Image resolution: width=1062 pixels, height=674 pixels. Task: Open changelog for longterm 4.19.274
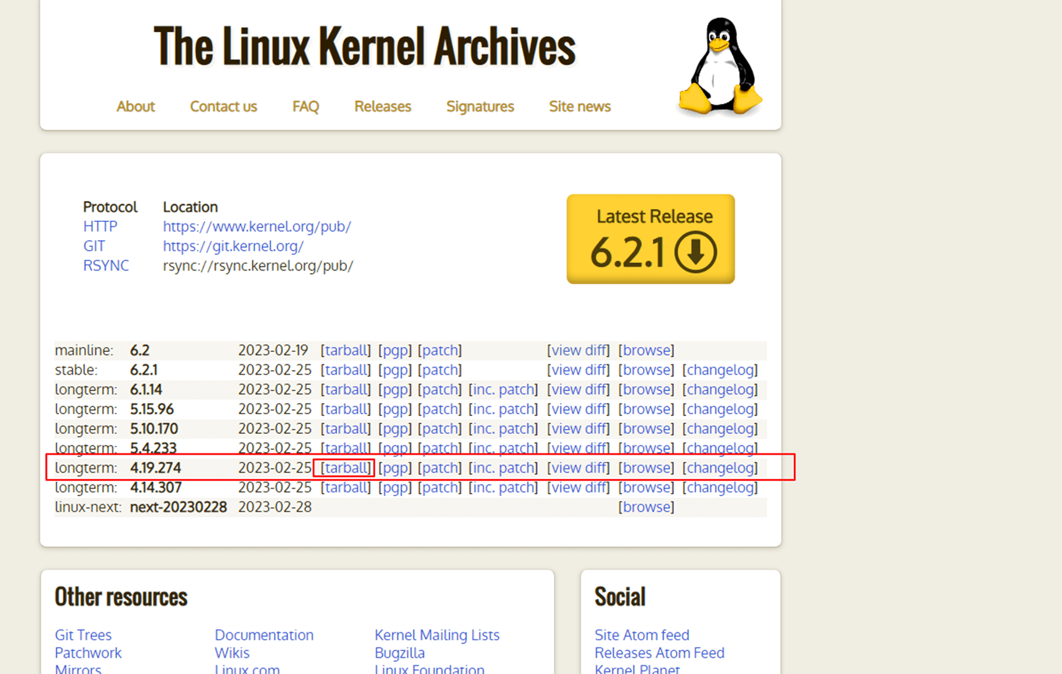[720, 468]
